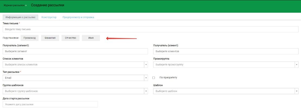Open the Предпросмотр и отправка tab
The image size is (301, 109).
(x=78, y=17)
